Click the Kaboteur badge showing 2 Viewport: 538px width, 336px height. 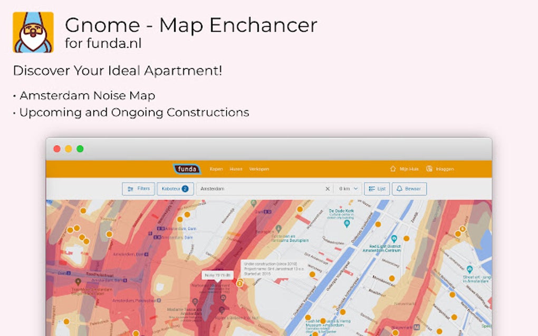185,189
